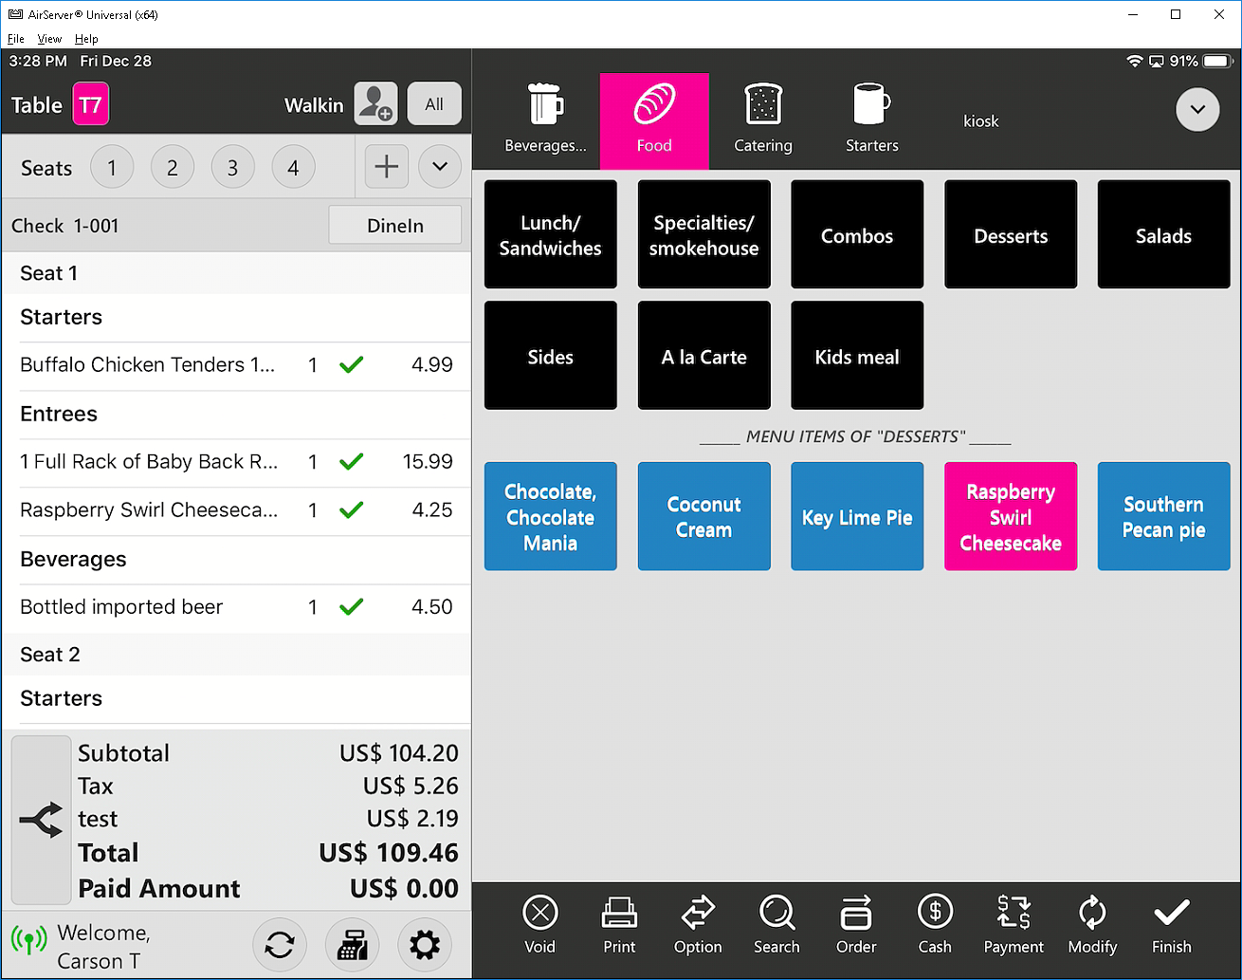Image resolution: width=1242 pixels, height=980 pixels.
Task: Toggle the All filter button
Action: [x=434, y=104]
